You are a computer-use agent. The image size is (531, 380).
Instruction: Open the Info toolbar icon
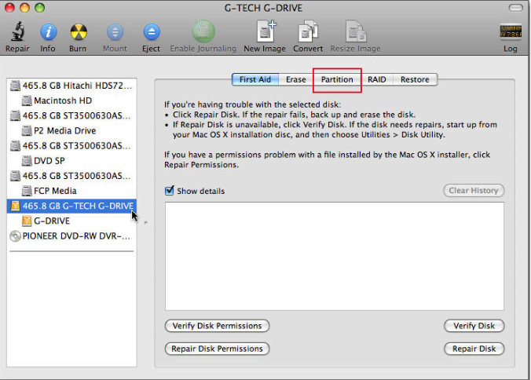[48, 32]
